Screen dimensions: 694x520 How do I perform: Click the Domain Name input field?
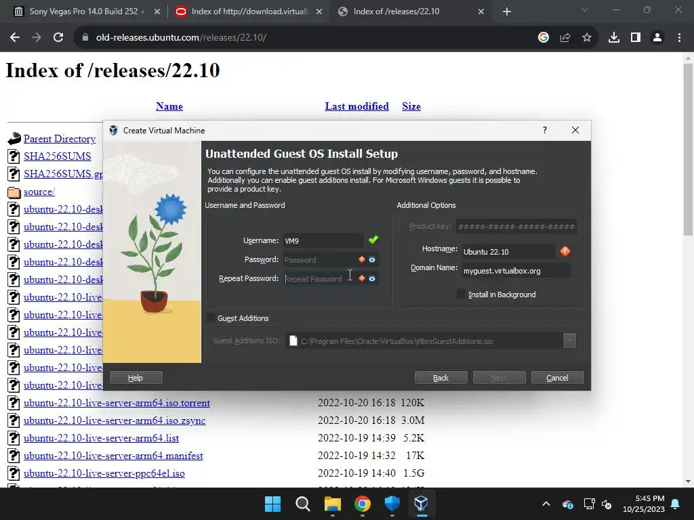[516, 271]
